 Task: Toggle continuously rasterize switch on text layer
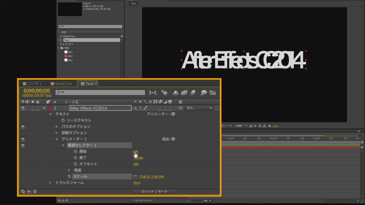[x=140, y=108]
